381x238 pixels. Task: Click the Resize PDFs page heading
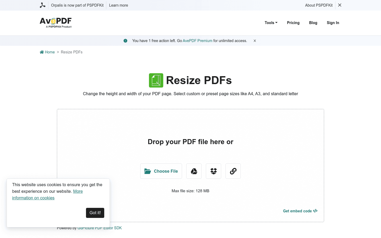click(x=199, y=80)
